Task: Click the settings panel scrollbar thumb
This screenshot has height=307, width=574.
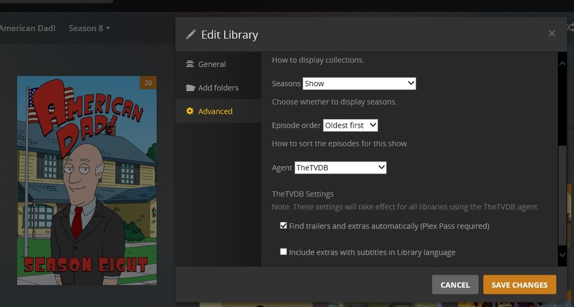Action: pyautogui.click(x=562, y=195)
